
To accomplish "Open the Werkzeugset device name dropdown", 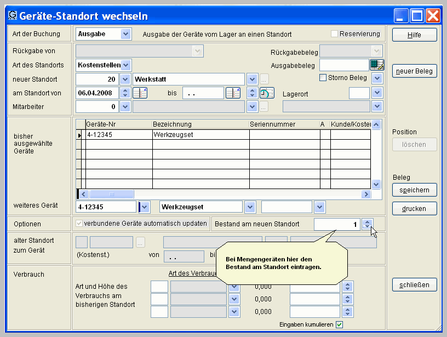I will 250,207.
